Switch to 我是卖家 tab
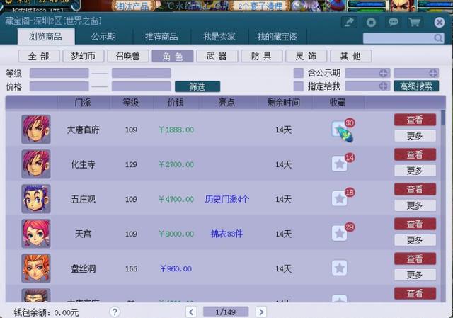Screen dimensions: 453x318 pos(219,37)
